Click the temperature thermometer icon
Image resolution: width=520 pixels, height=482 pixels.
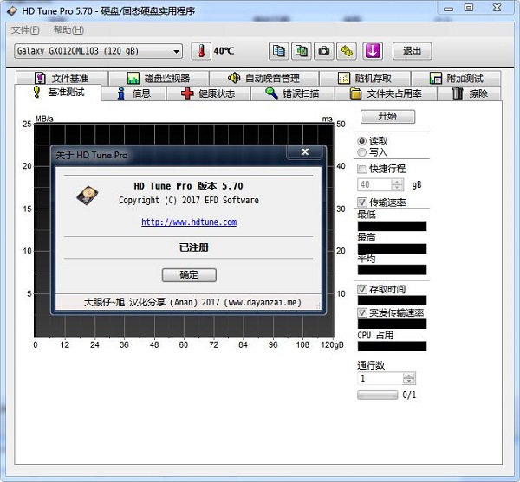click(201, 51)
